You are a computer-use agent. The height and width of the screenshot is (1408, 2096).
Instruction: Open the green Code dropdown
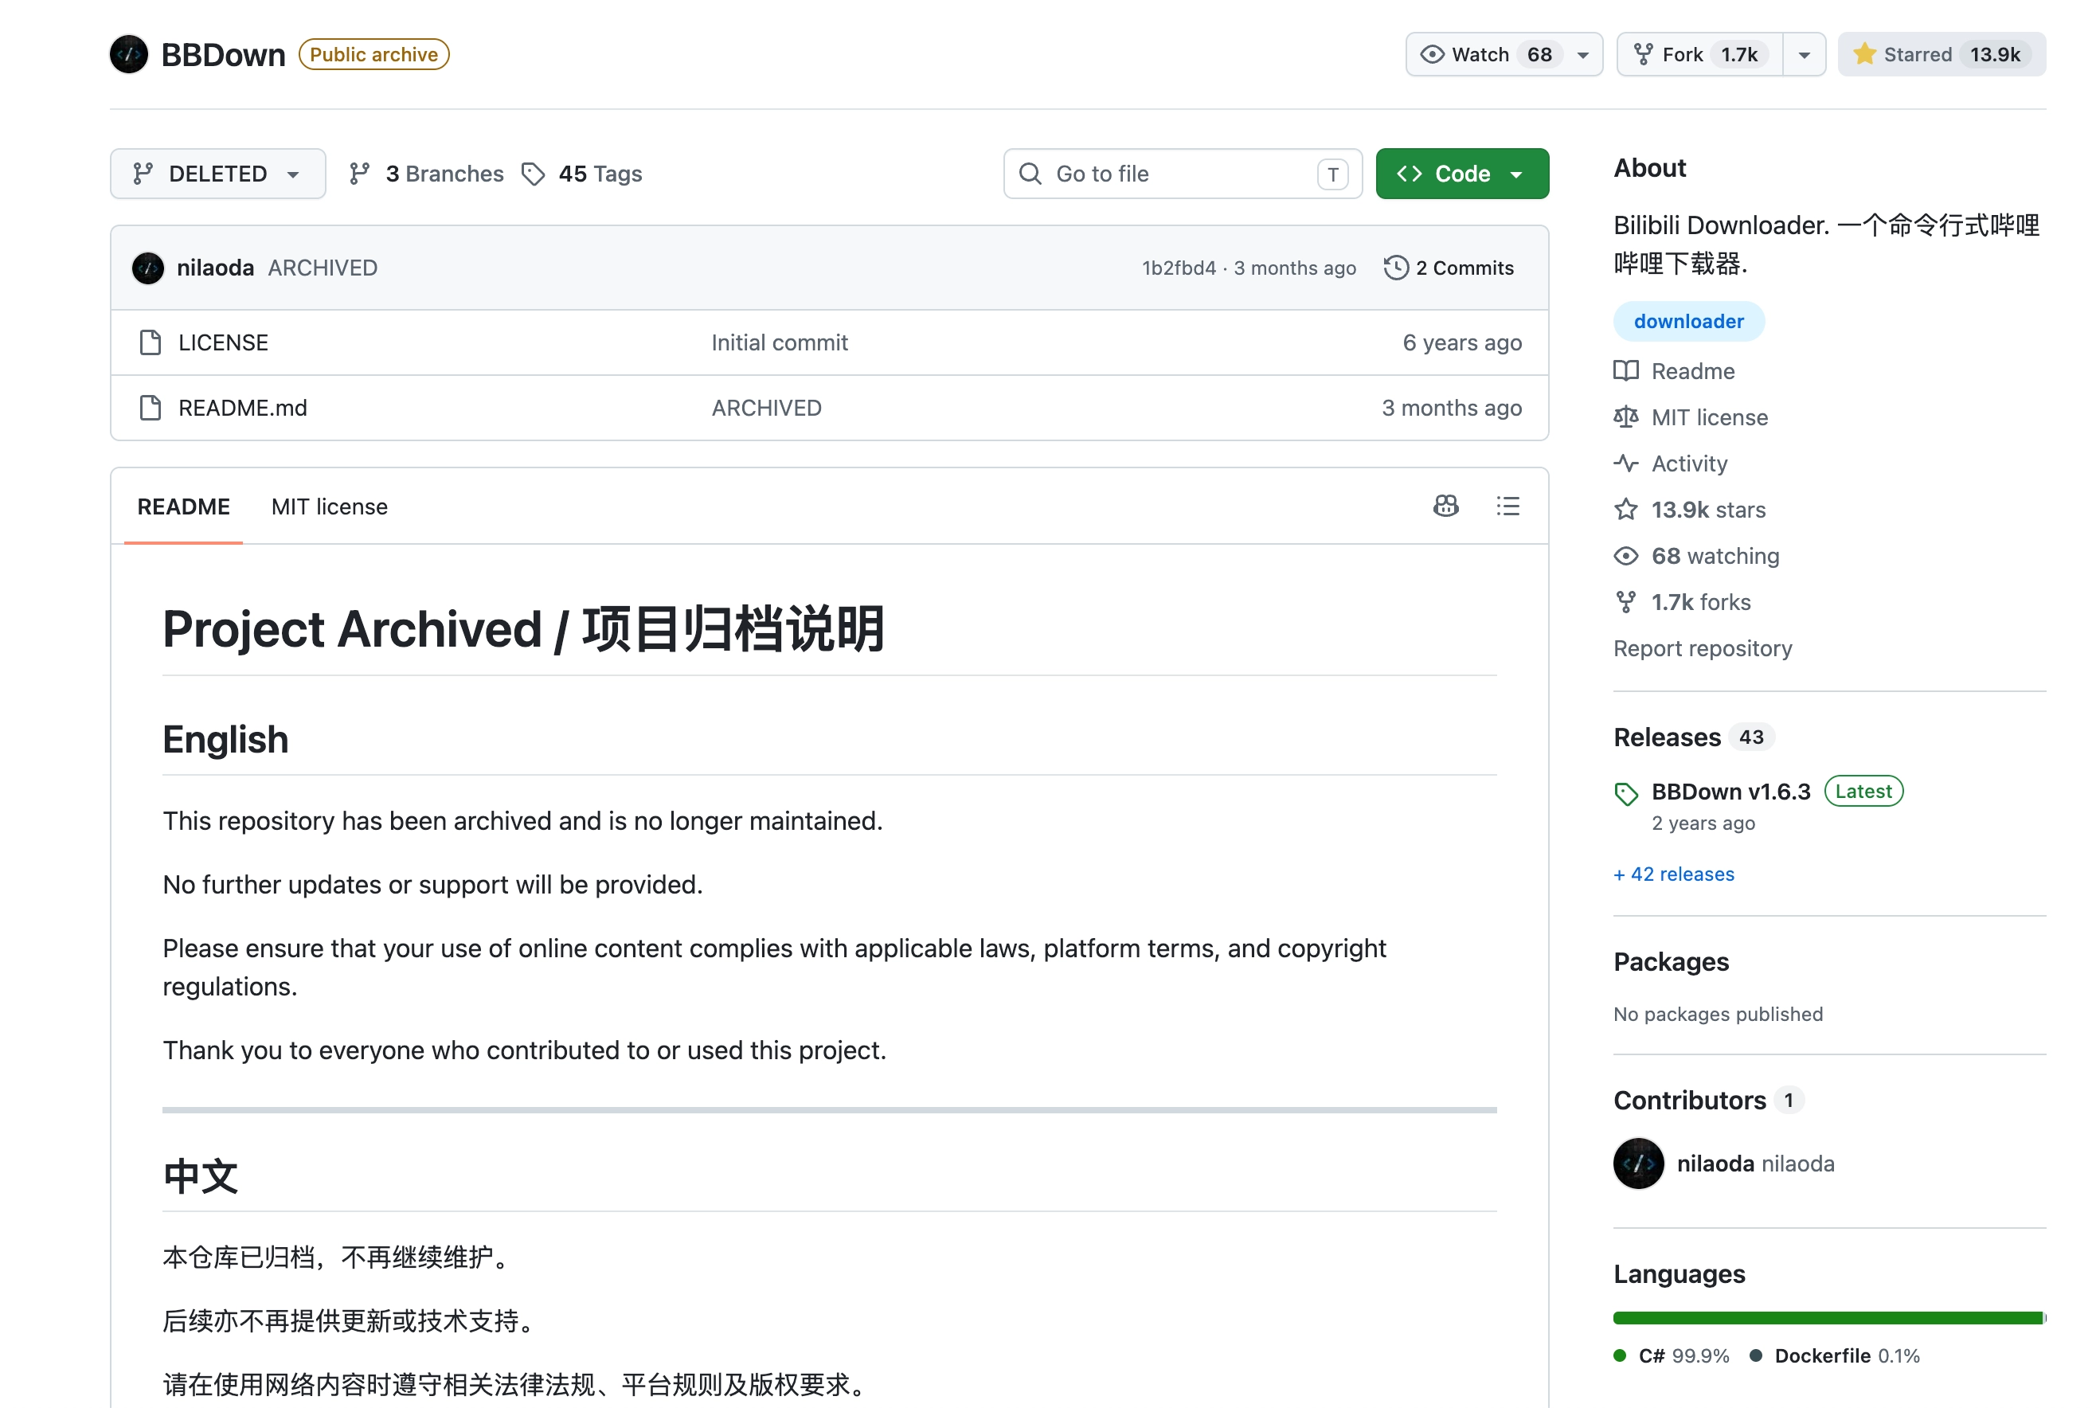click(x=1461, y=174)
